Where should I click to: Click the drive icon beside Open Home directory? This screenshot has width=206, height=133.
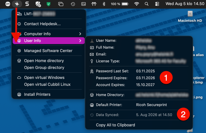19,61
